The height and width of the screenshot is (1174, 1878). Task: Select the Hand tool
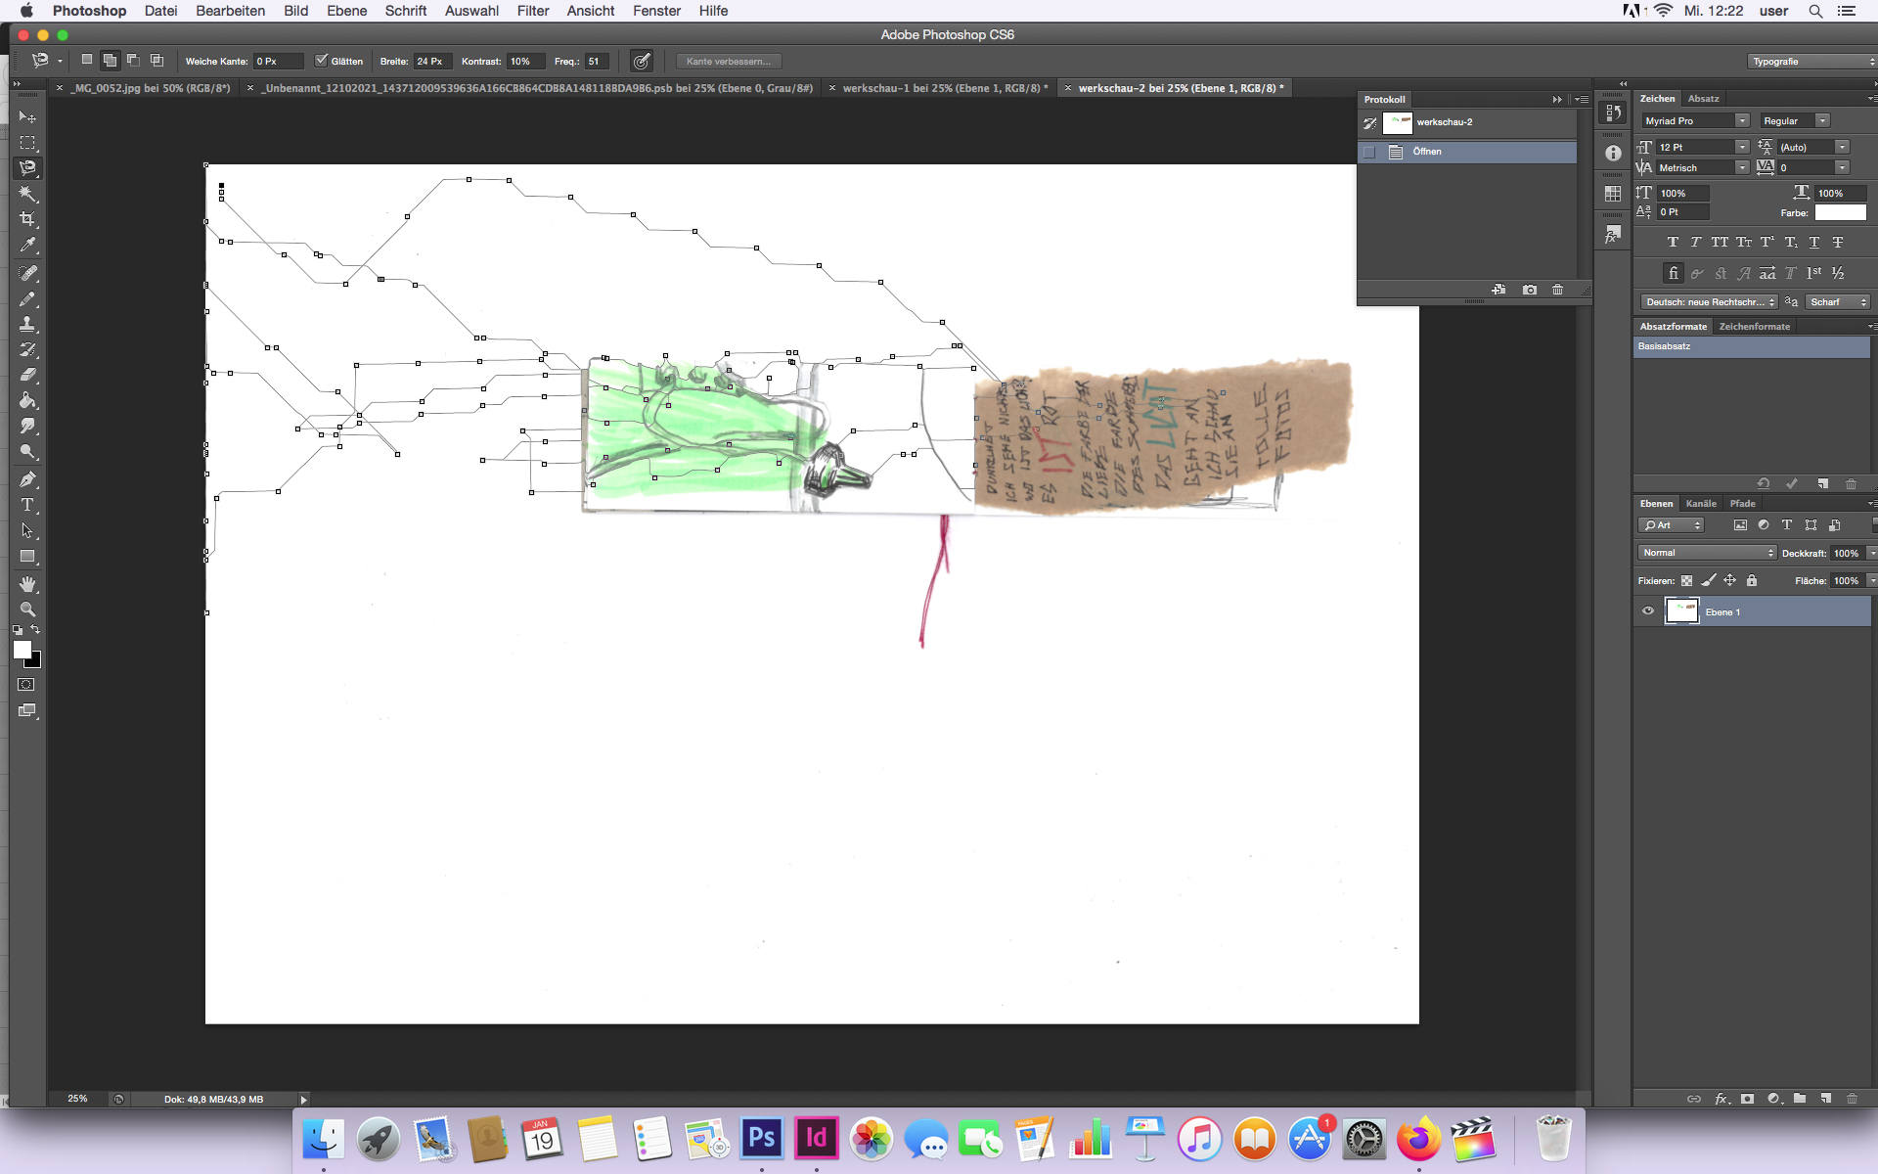click(27, 584)
